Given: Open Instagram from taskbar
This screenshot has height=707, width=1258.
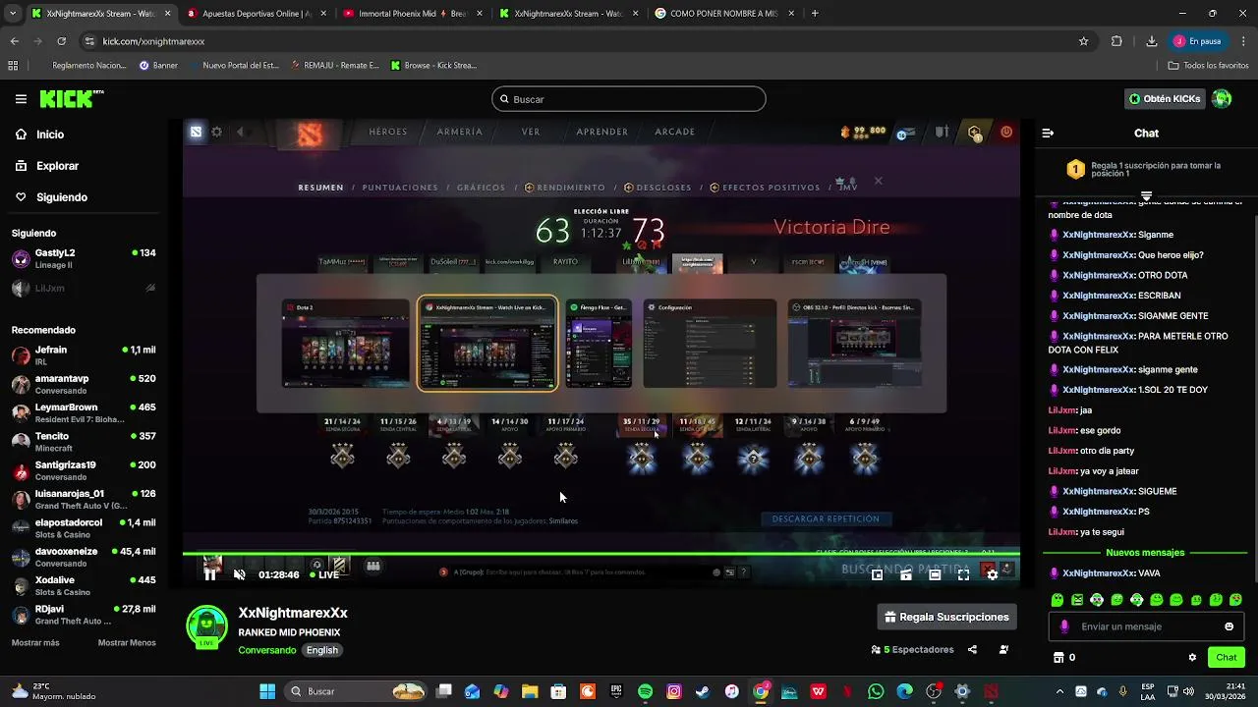Looking at the screenshot, I should (674, 691).
